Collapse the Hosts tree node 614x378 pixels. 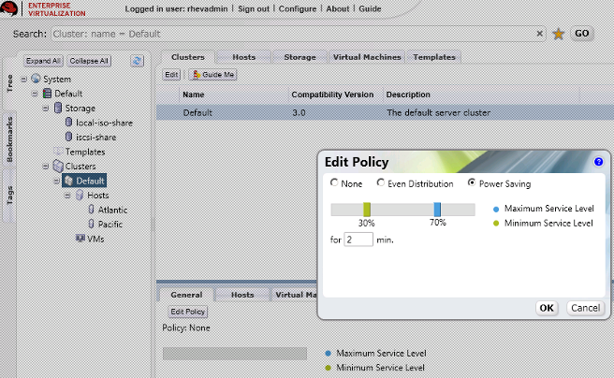tap(66, 196)
